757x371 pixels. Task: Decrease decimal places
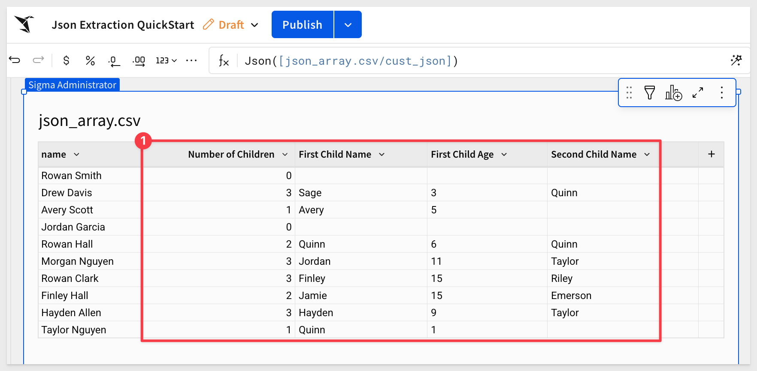114,61
